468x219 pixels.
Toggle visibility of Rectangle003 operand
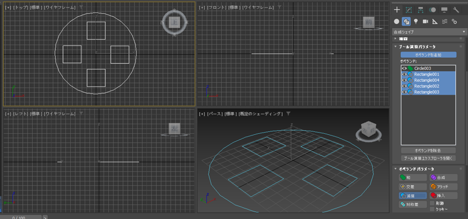pos(404,92)
